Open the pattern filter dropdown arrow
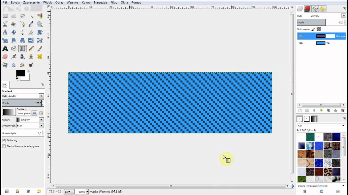 343,126
